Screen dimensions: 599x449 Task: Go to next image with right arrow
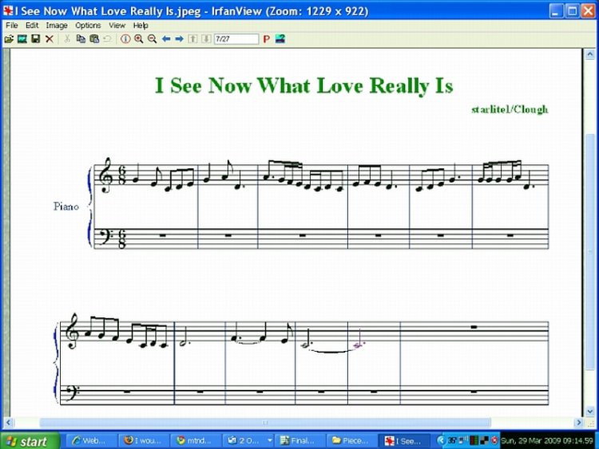coord(179,38)
